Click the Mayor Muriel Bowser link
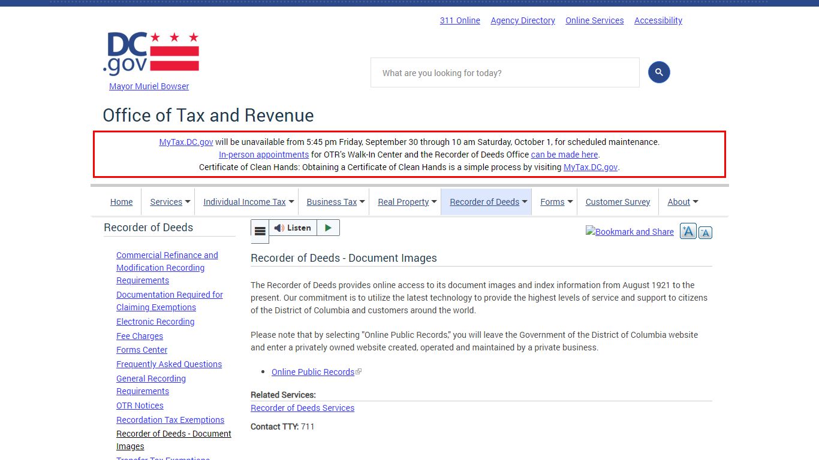 pos(149,86)
